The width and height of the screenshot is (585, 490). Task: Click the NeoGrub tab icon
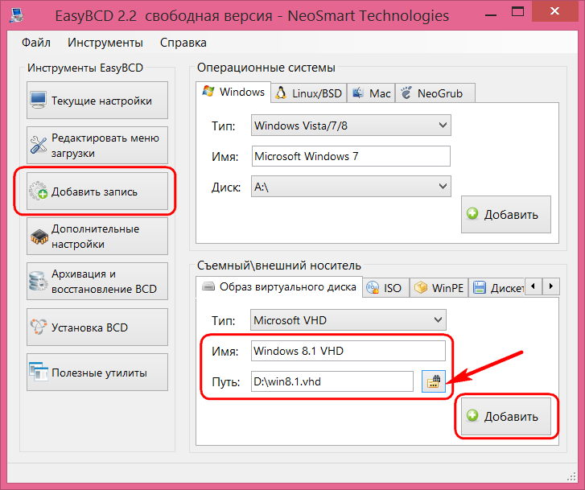point(406,93)
